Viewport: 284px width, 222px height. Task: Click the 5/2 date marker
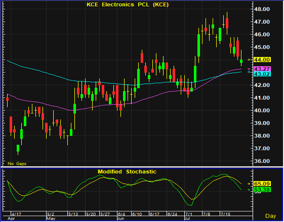pos(51,214)
